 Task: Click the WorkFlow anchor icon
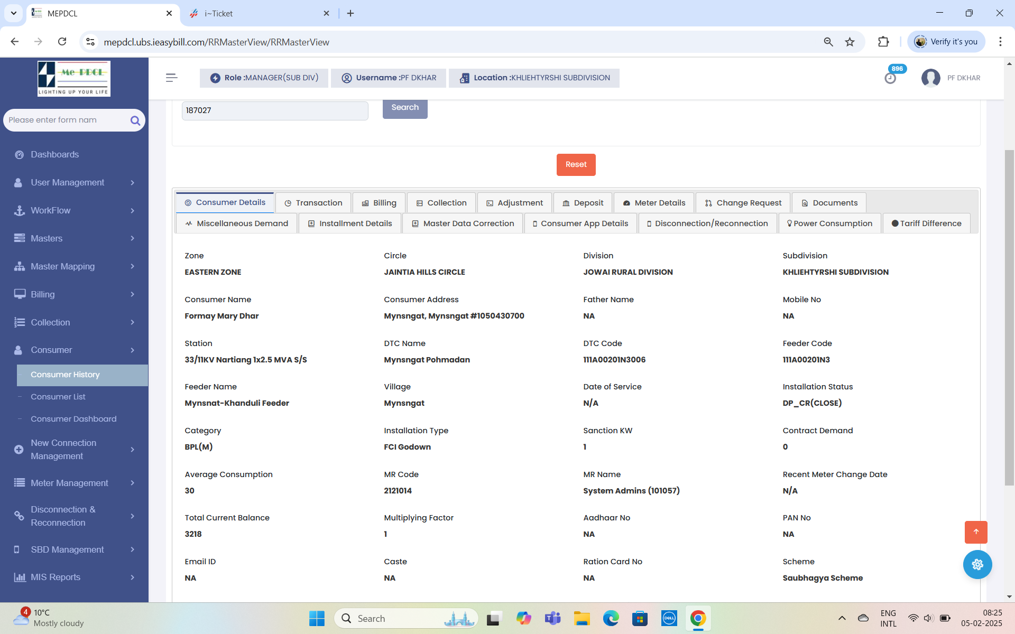coord(20,210)
